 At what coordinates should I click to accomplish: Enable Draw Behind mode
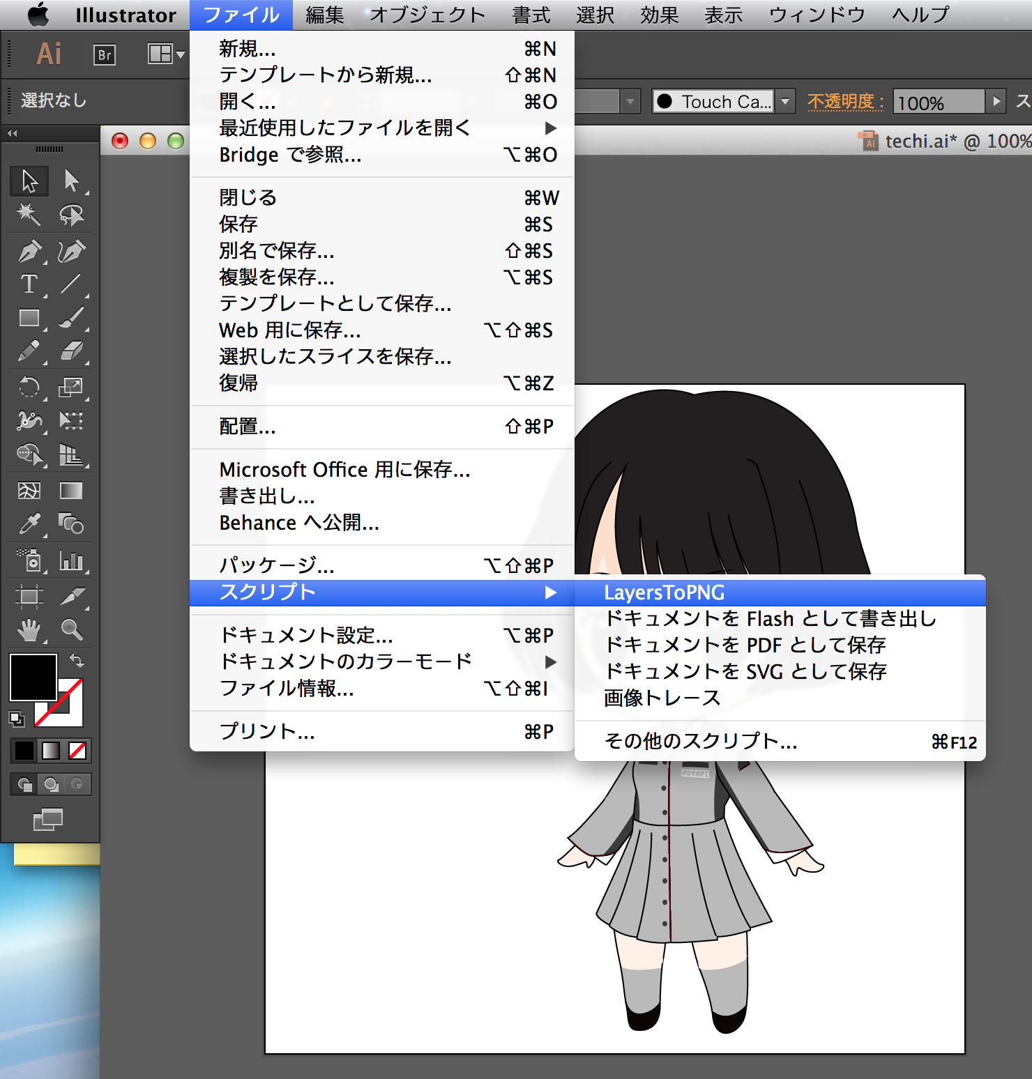[51, 784]
